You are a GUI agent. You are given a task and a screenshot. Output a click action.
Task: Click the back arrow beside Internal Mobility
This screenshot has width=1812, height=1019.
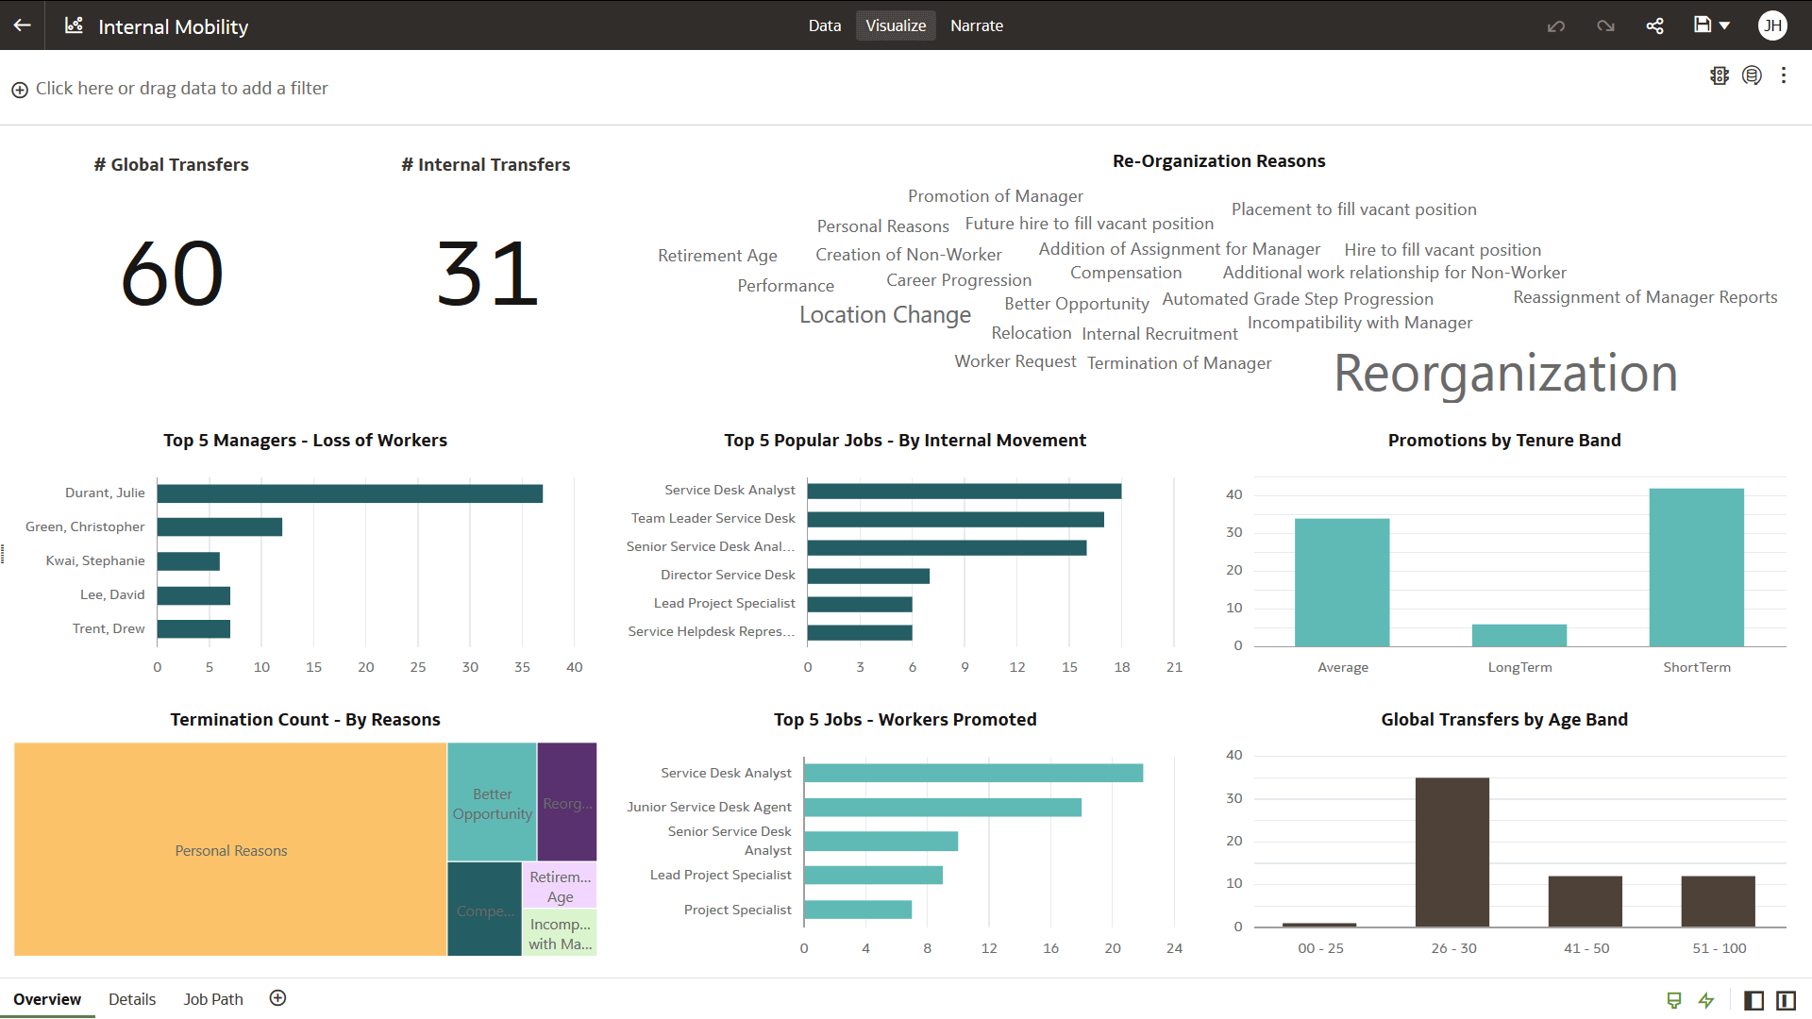[x=21, y=25]
